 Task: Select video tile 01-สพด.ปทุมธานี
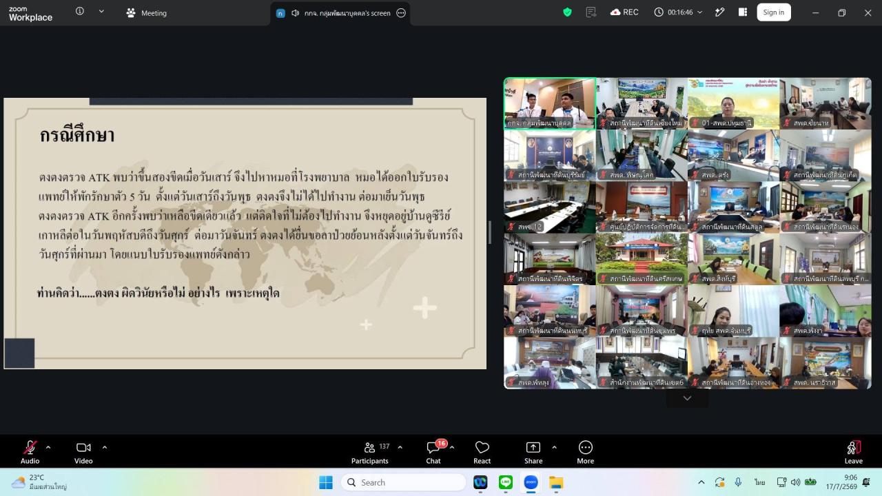tap(733, 103)
